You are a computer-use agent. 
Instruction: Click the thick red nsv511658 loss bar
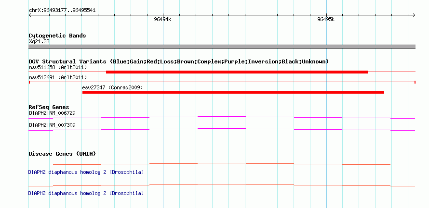click(237, 72)
